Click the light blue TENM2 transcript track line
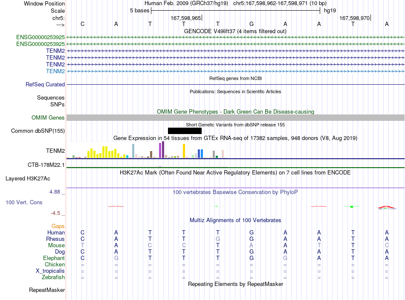 tap(235, 71)
